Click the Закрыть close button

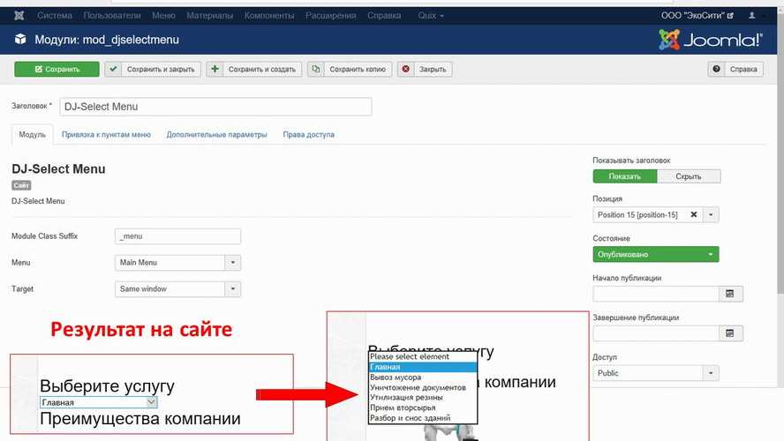pos(424,69)
